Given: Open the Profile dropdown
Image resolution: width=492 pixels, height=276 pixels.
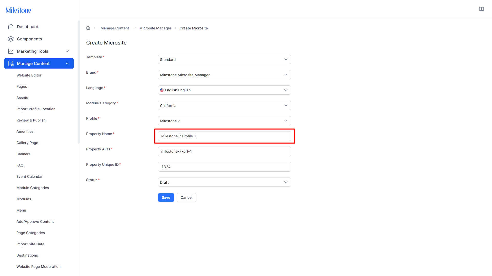Looking at the screenshot, I should 224,121.
